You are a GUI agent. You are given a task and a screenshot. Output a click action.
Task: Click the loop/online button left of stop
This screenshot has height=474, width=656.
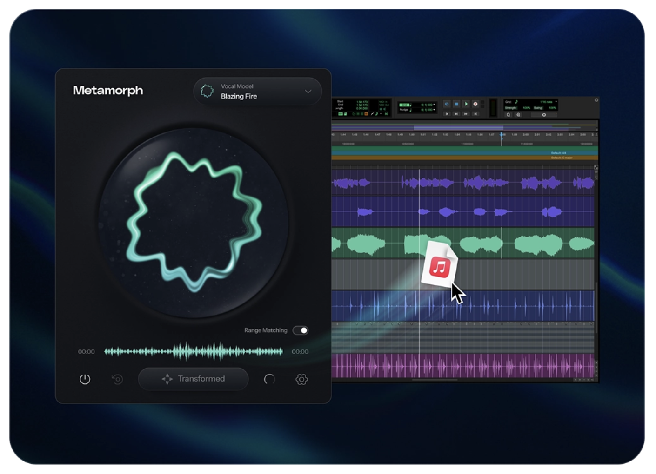tap(447, 104)
